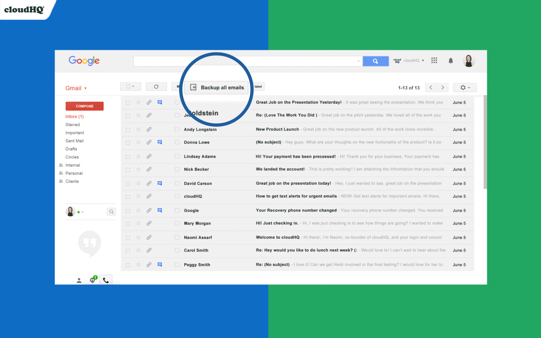Image resolution: width=541 pixels, height=338 pixels.
Task: Tick the checkbox for the cloudHQ email
Action: (x=128, y=197)
